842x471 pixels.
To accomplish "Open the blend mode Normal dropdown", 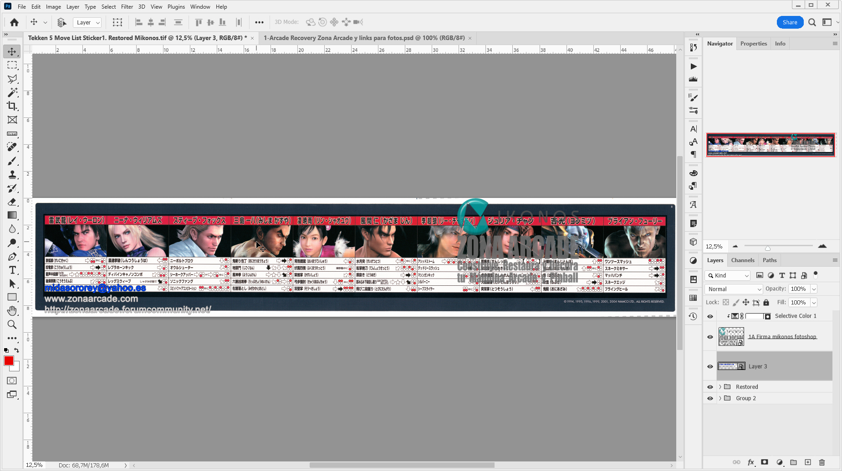I will pyautogui.click(x=733, y=289).
